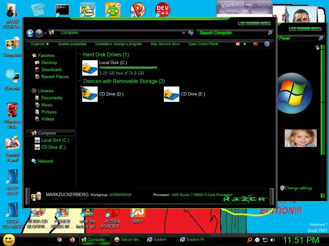Select the Bad Piggies desktop icon
The width and height of the screenshot is (329, 246).
pyautogui.click(x=113, y=9)
